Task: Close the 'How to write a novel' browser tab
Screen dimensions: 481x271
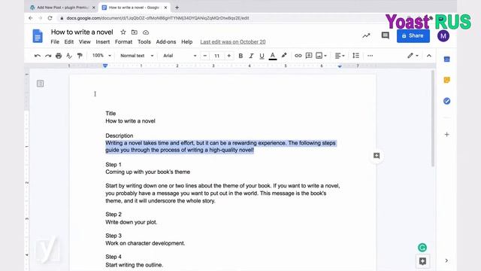Action: click(165, 8)
